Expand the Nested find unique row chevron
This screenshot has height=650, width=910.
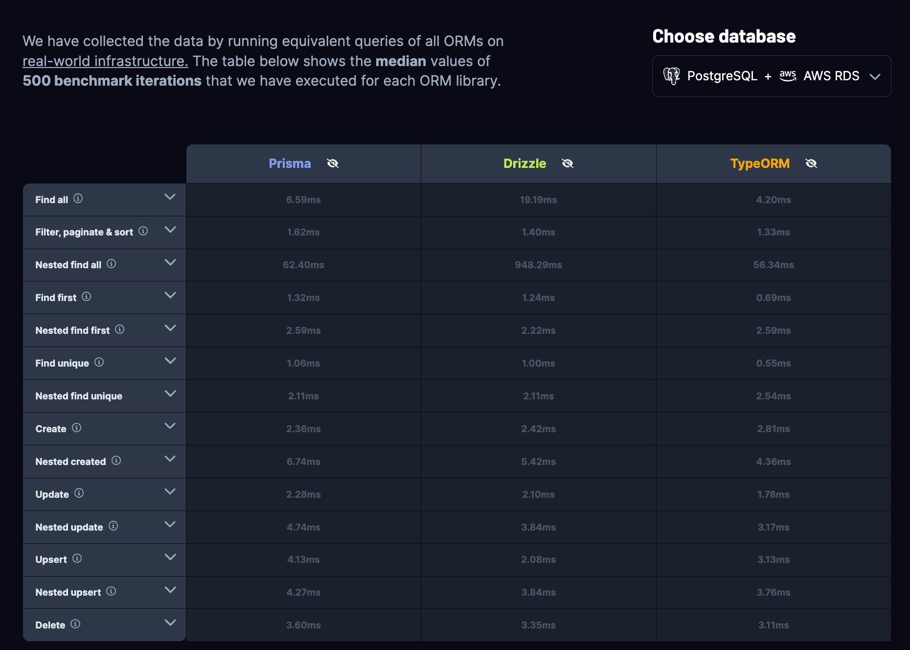click(x=170, y=394)
